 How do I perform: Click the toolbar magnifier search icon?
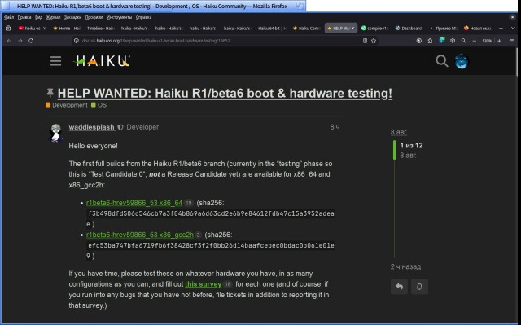click(x=463, y=41)
